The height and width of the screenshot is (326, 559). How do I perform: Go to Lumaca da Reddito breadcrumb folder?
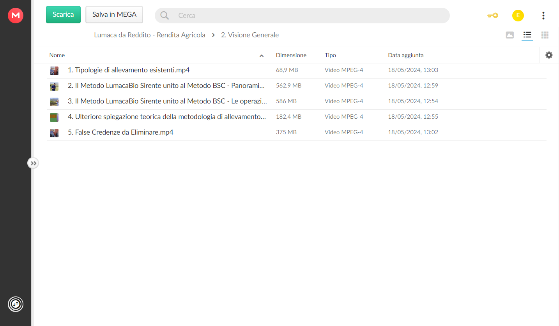[150, 35]
